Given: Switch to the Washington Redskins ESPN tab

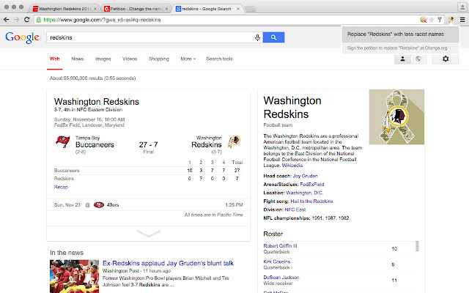Looking at the screenshot, I should [64, 9].
